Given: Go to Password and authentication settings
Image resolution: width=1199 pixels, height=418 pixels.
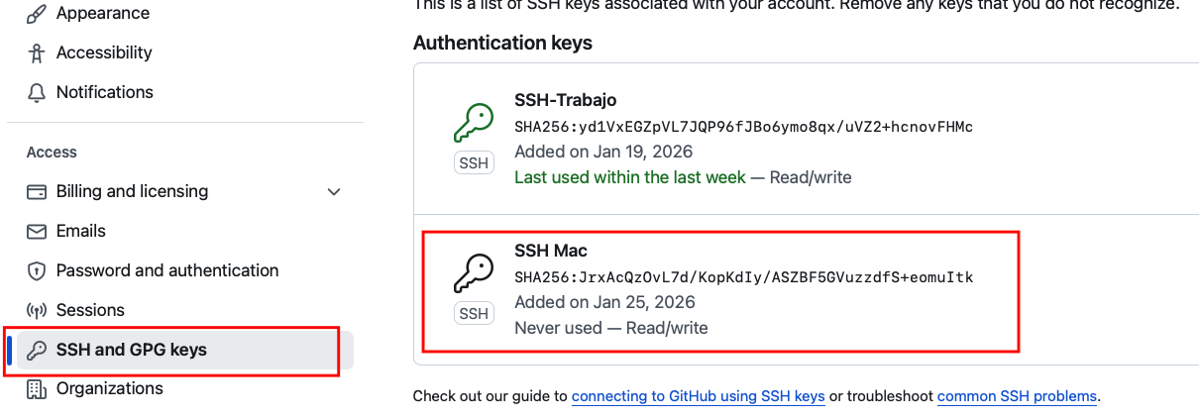Looking at the screenshot, I should pos(166,270).
